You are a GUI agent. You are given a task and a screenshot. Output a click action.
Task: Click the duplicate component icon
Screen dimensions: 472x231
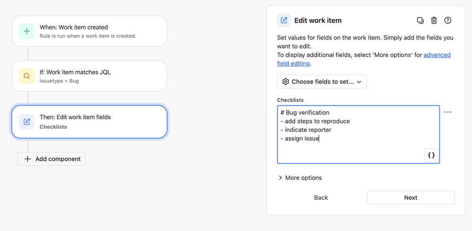click(420, 20)
